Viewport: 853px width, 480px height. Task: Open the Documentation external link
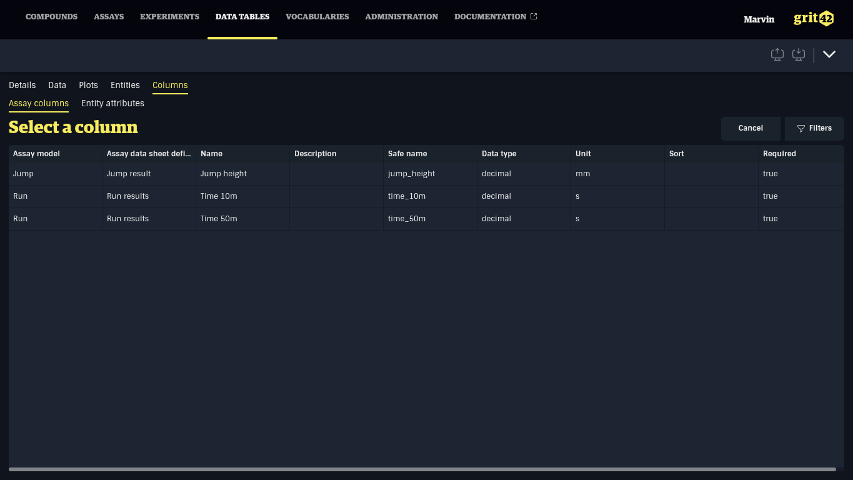[495, 17]
